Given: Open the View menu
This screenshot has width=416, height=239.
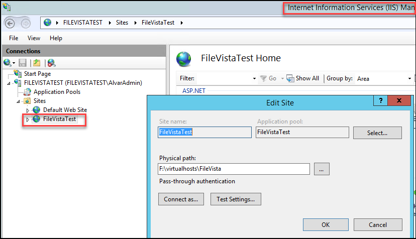Looking at the screenshot, I should click(34, 38).
